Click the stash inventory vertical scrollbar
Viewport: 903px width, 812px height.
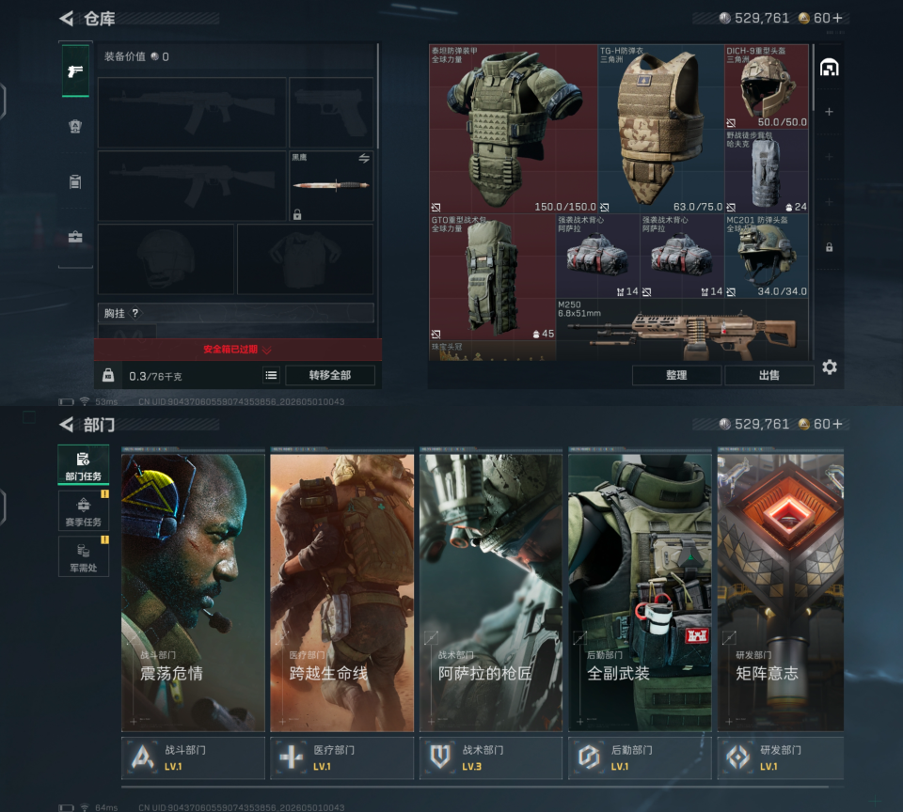(x=813, y=78)
